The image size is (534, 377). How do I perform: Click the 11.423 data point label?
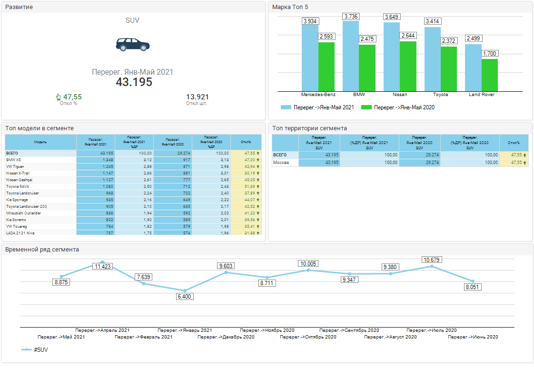[103, 266]
